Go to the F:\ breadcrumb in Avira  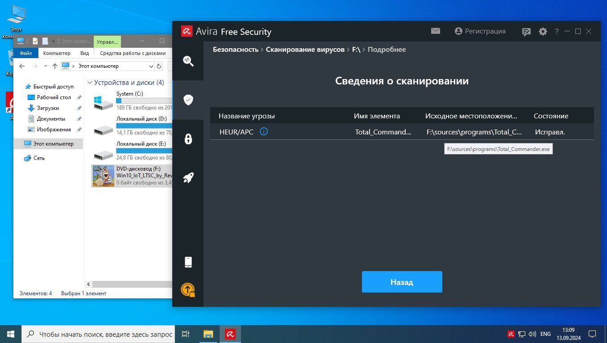[x=356, y=50]
